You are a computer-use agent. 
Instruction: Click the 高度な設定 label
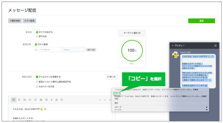(x=27, y=77)
